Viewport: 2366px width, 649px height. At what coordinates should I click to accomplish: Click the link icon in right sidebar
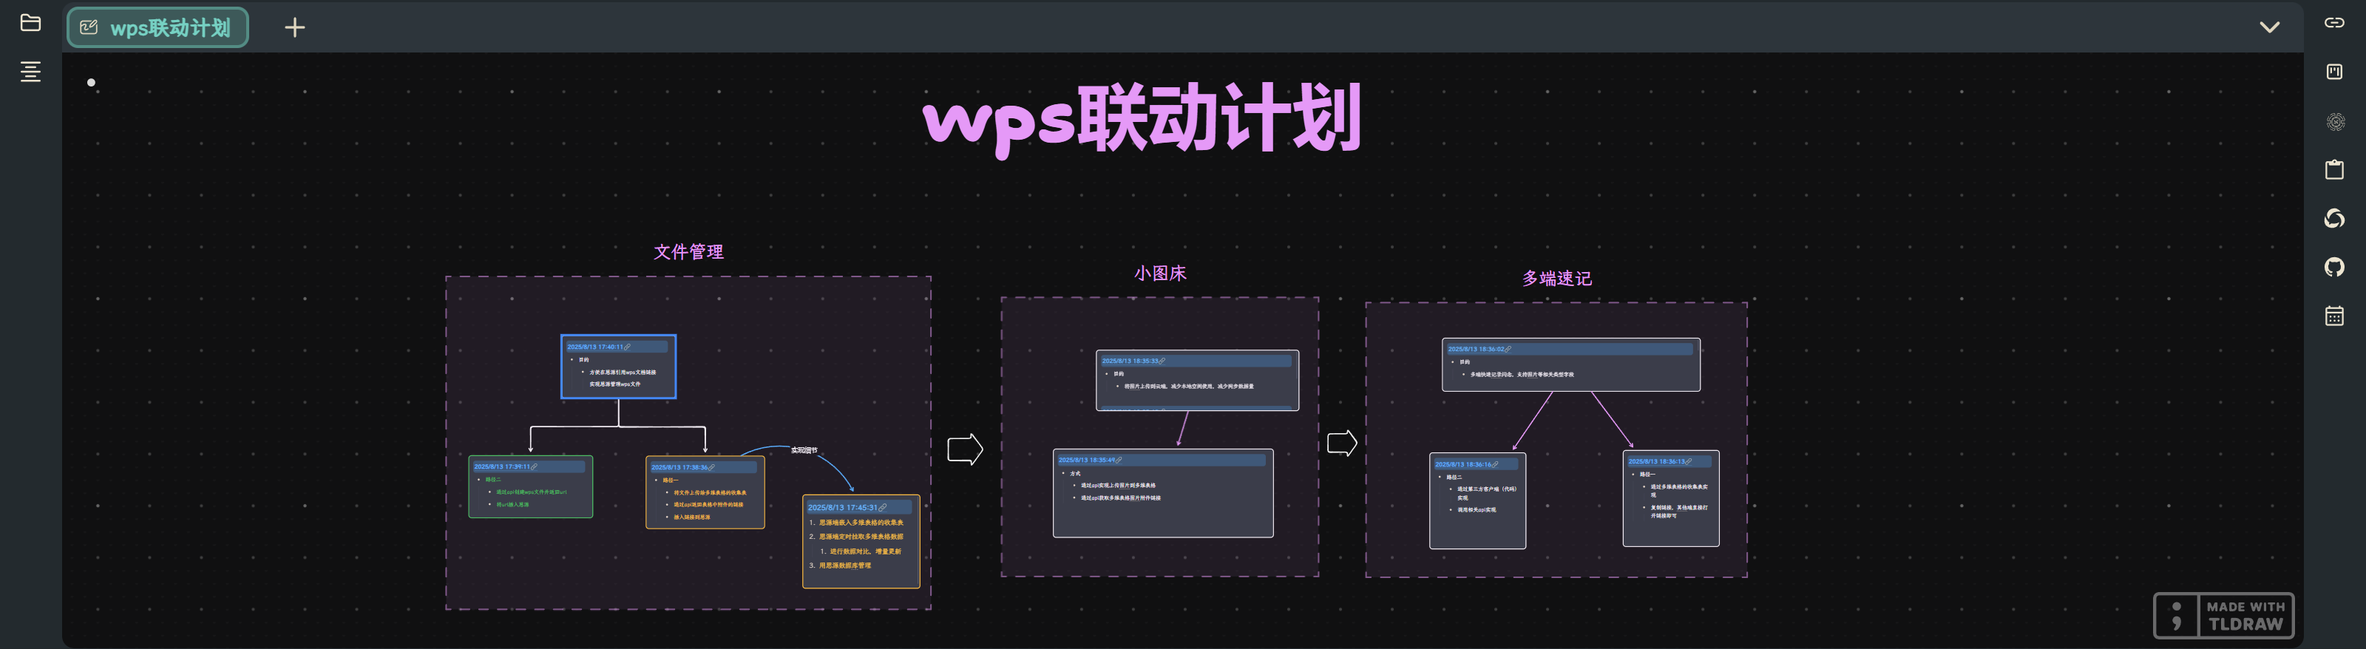click(2334, 23)
